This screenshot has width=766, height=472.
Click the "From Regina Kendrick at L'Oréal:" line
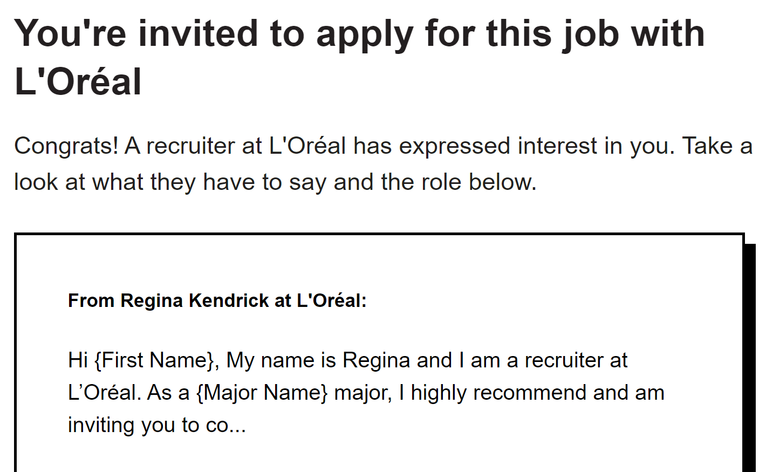coord(217,300)
